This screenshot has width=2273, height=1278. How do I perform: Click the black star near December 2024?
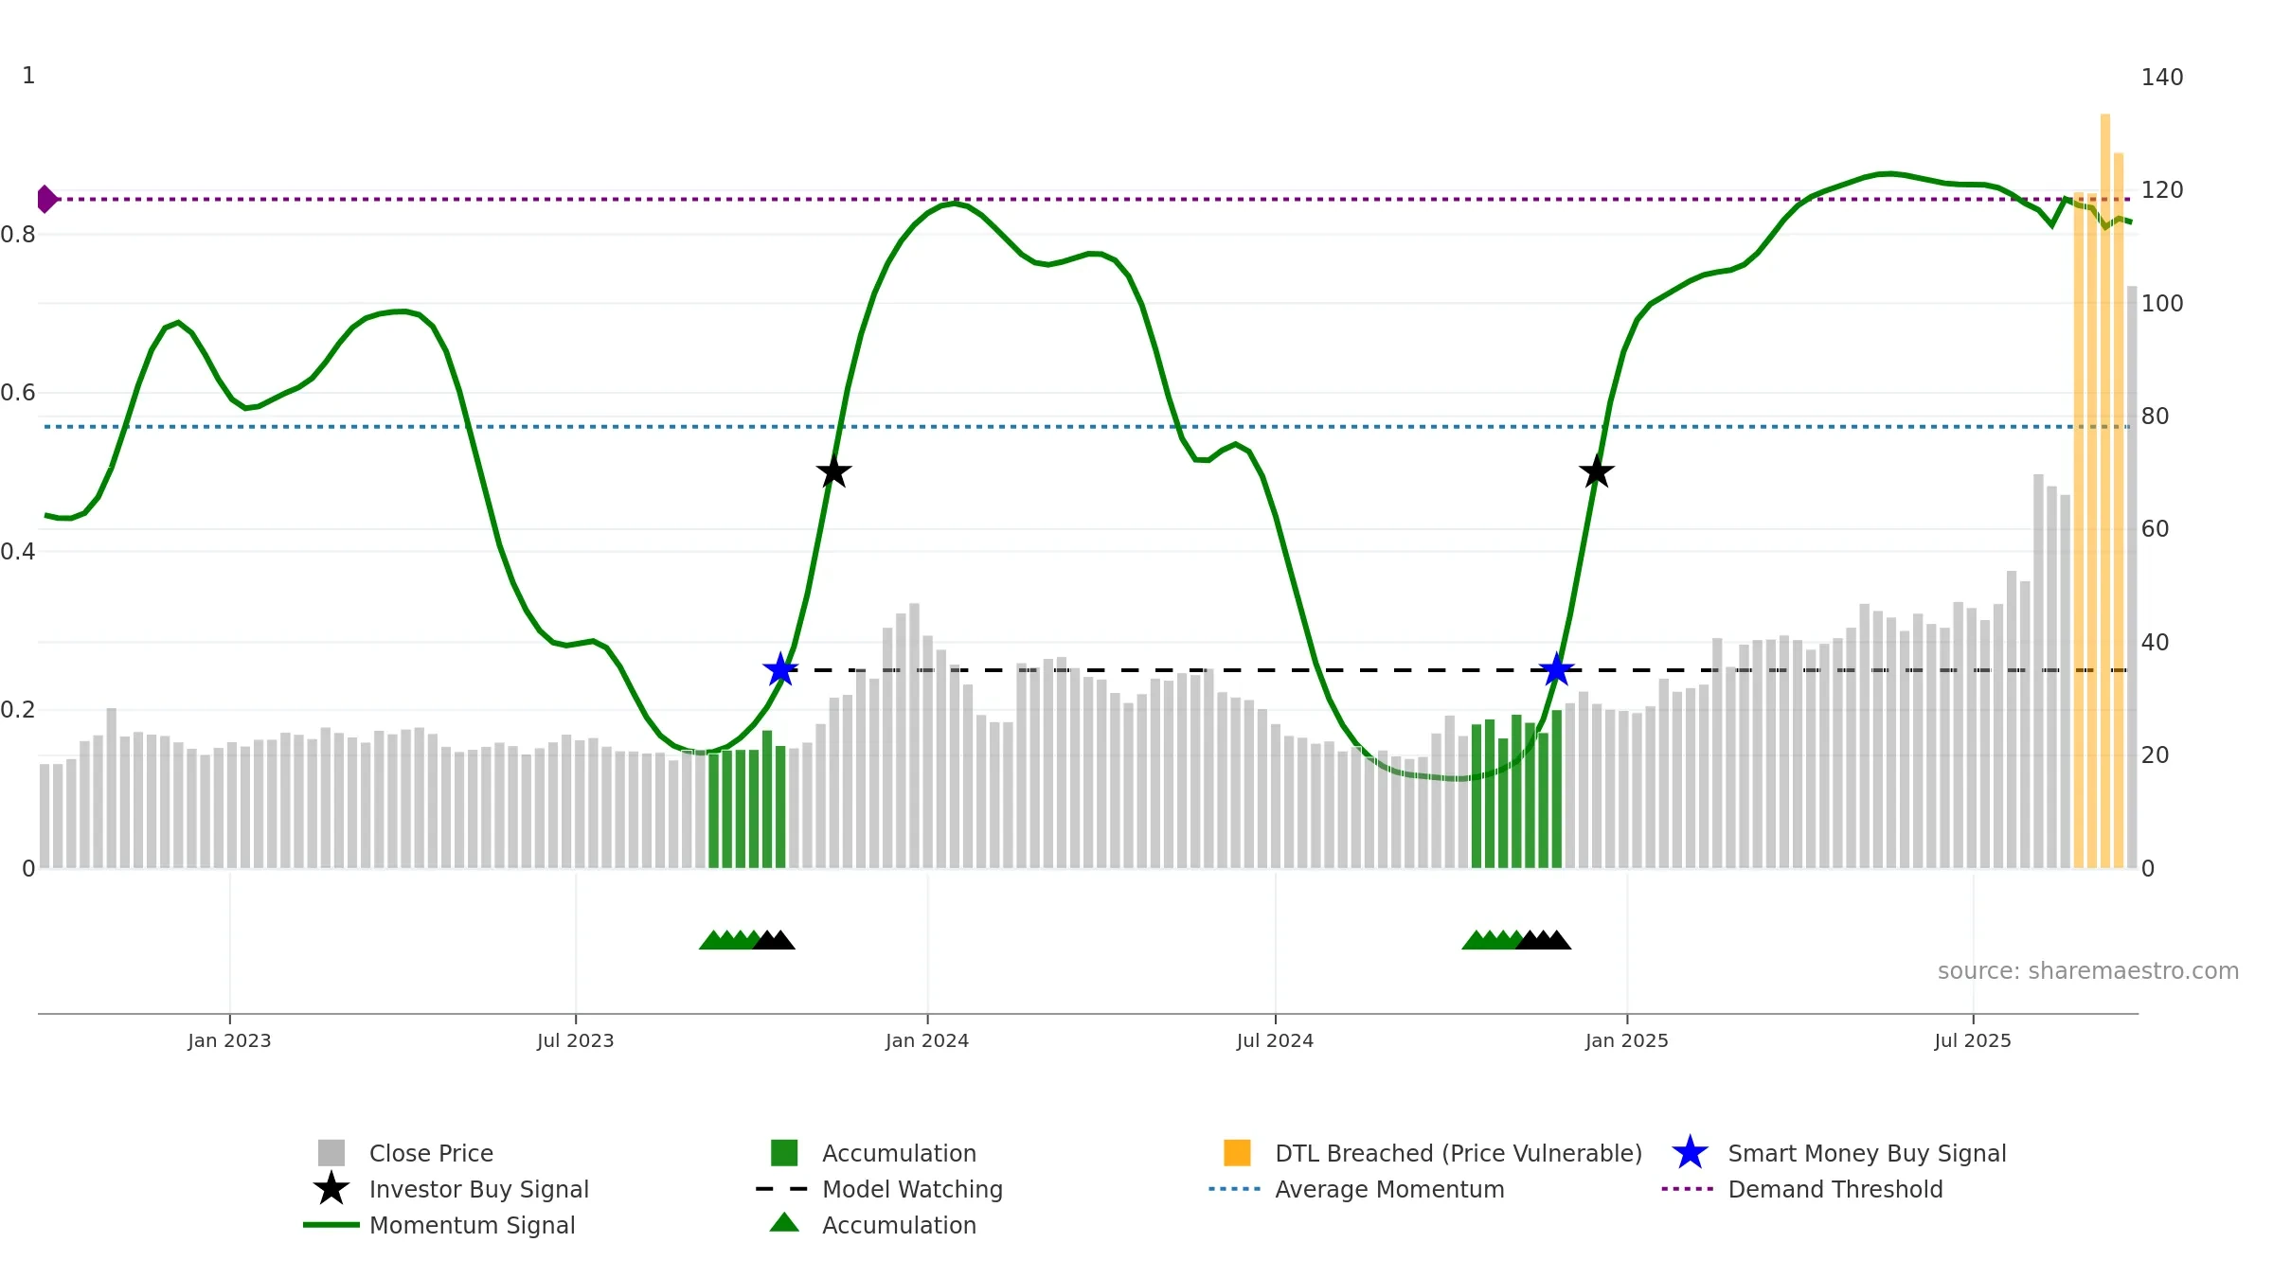(1597, 471)
